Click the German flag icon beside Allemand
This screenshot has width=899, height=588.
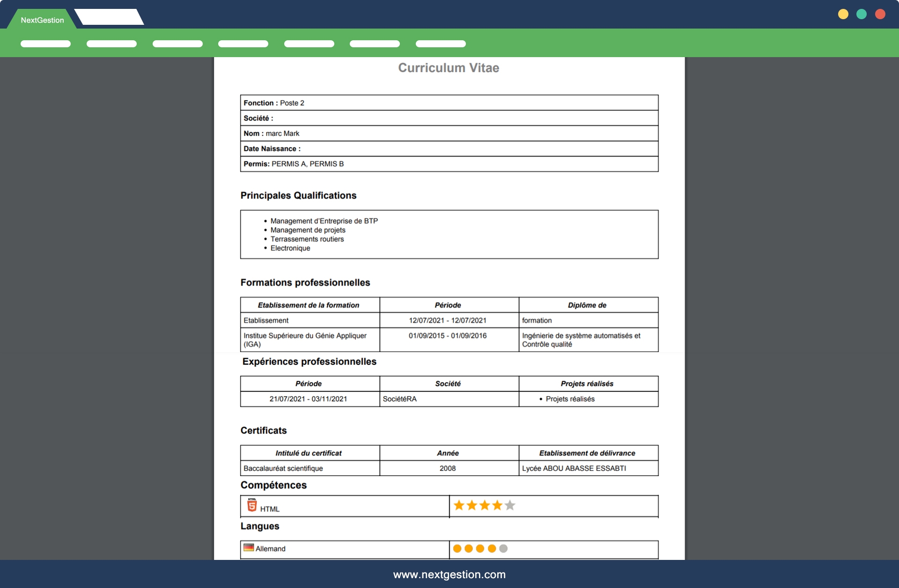pos(249,547)
